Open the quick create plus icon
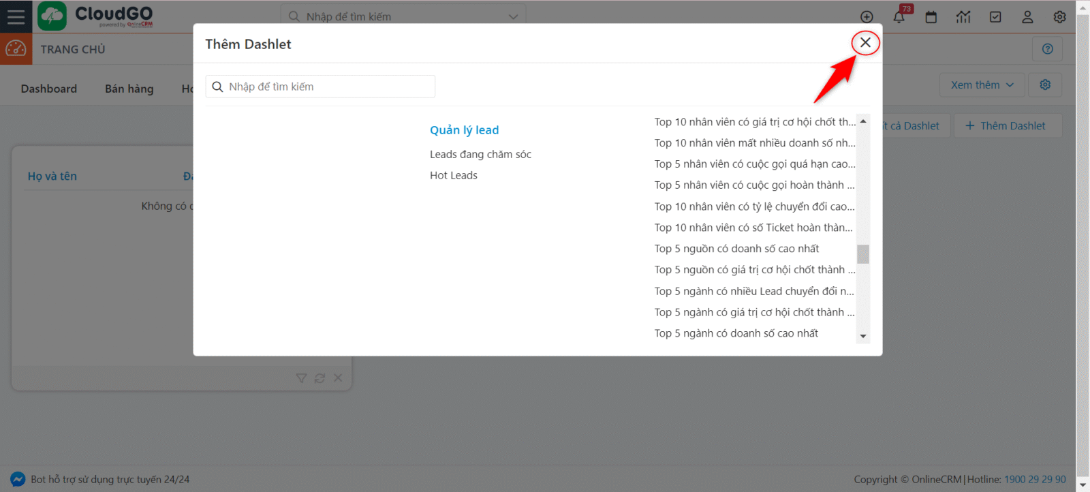The width and height of the screenshot is (1090, 492). pos(867,17)
